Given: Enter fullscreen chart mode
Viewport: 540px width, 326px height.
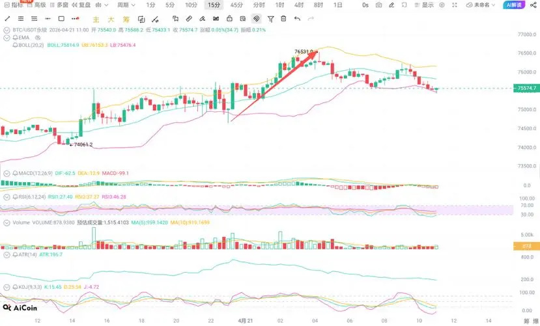Looking at the screenshot, I should (x=455, y=5).
